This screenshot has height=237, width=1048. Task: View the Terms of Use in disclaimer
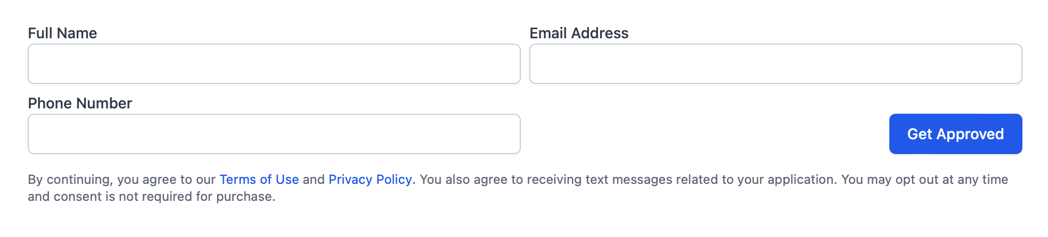coord(259,180)
